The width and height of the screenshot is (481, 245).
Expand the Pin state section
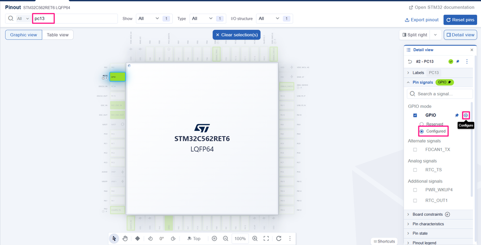(x=408, y=233)
